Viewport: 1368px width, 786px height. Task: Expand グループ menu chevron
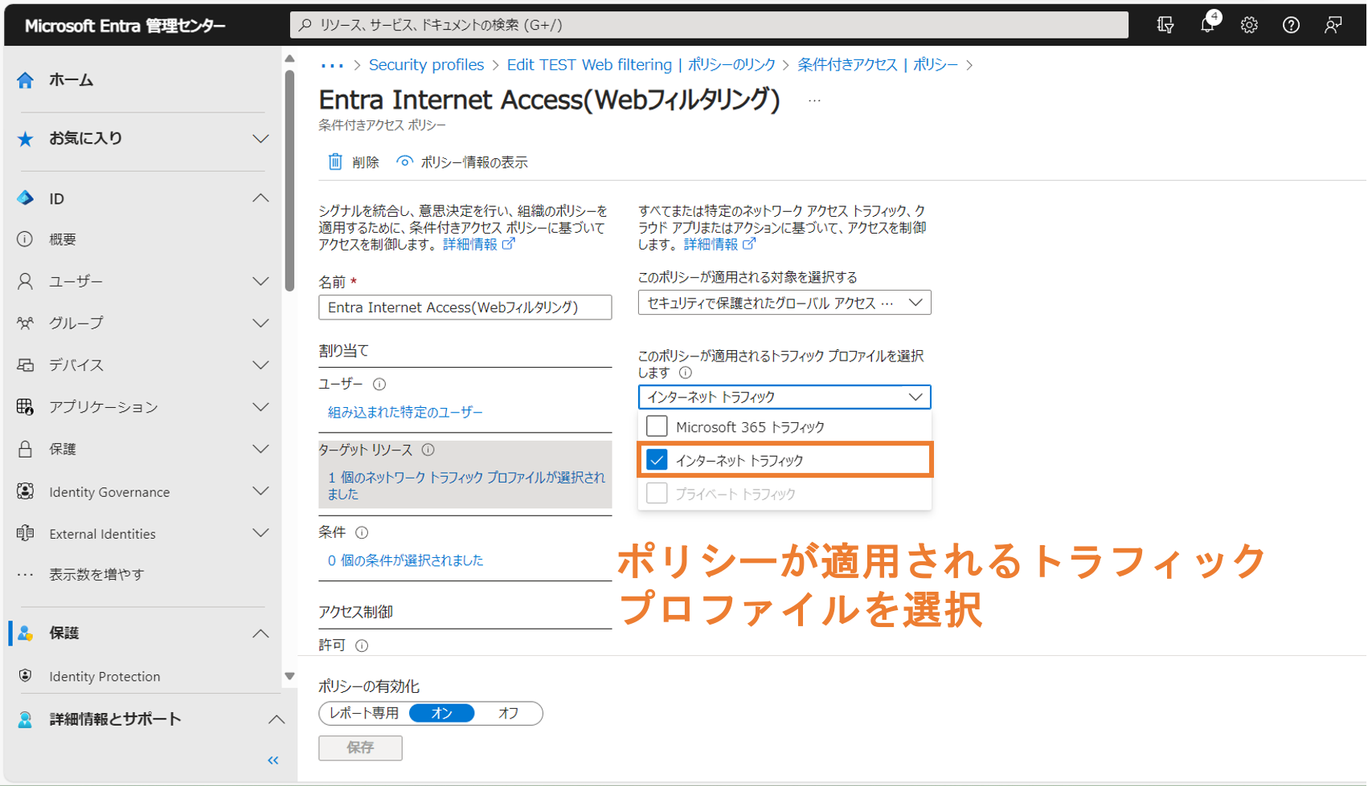pos(260,324)
